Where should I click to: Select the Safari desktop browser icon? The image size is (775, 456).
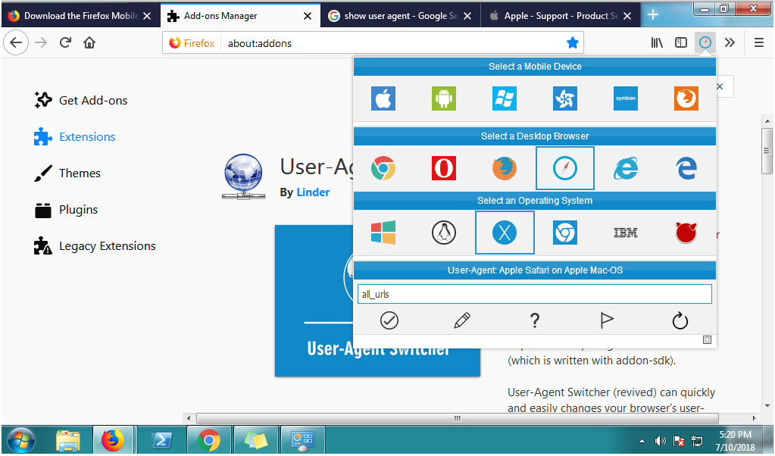pos(565,168)
